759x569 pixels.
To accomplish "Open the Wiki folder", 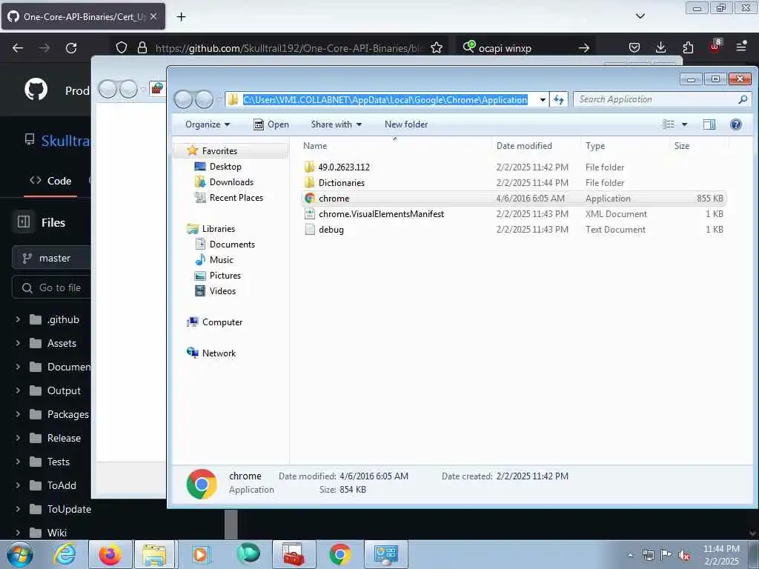I will 56,533.
